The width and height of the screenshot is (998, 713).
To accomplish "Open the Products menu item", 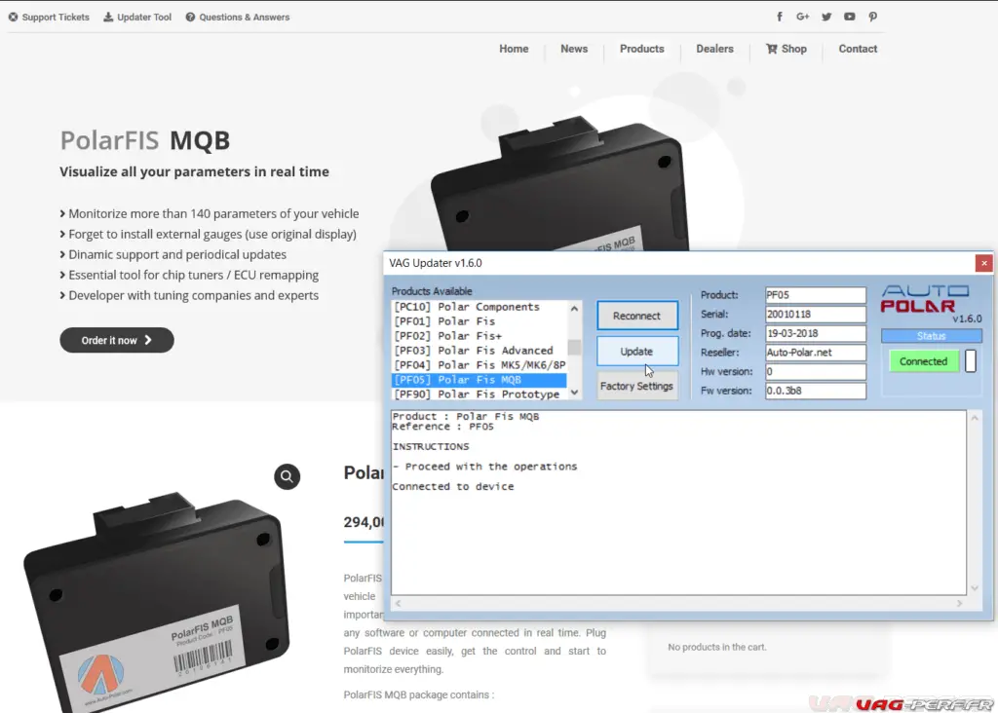I will [641, 49].
